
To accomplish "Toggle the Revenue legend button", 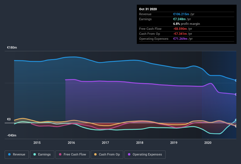I will (17, 155).
